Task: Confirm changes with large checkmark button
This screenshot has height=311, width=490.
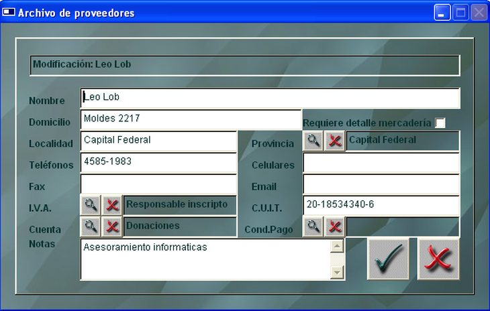Action: pos(388,259)
